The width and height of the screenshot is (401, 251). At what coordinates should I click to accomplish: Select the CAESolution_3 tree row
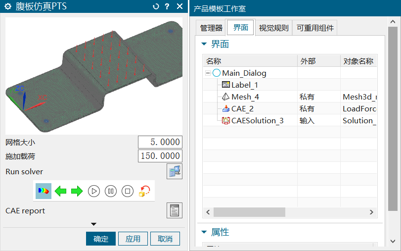[x=290, y=120]
